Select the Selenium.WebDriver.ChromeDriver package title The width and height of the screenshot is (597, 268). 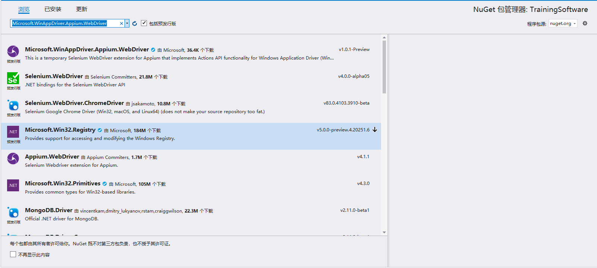(x=74, y=103)
